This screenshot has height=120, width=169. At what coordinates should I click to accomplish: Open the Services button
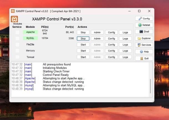pos(144,45)
